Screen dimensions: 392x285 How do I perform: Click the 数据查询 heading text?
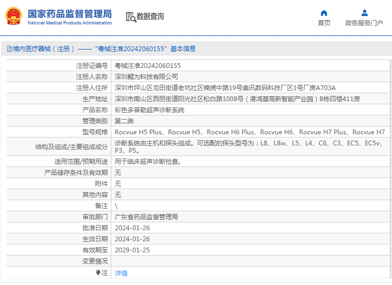click(150, 17)
